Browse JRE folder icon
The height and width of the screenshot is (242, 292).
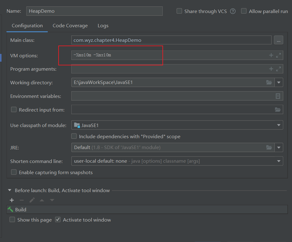269,147
